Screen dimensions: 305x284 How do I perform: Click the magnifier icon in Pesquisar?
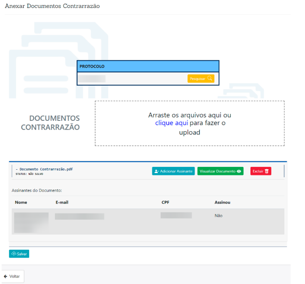point(210,79)
